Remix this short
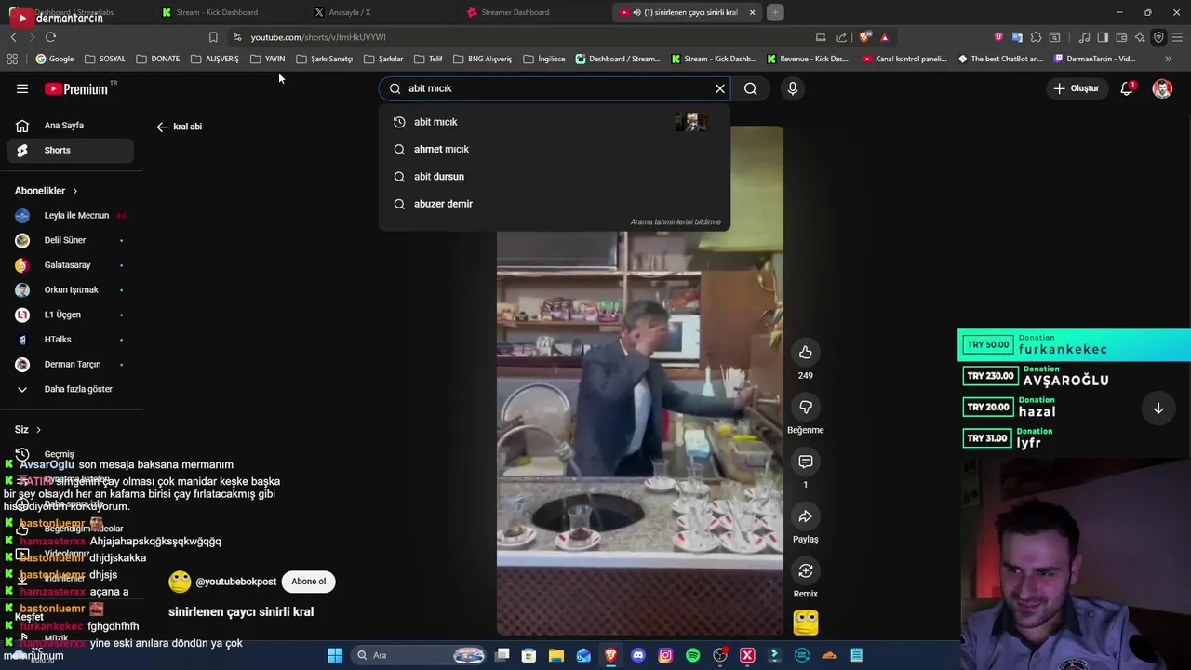This screenshot has width=1191, height=670. 806,570
